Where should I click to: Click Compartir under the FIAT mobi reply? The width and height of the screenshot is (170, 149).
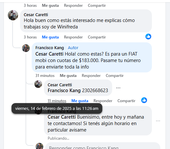[x=115, y=76]
